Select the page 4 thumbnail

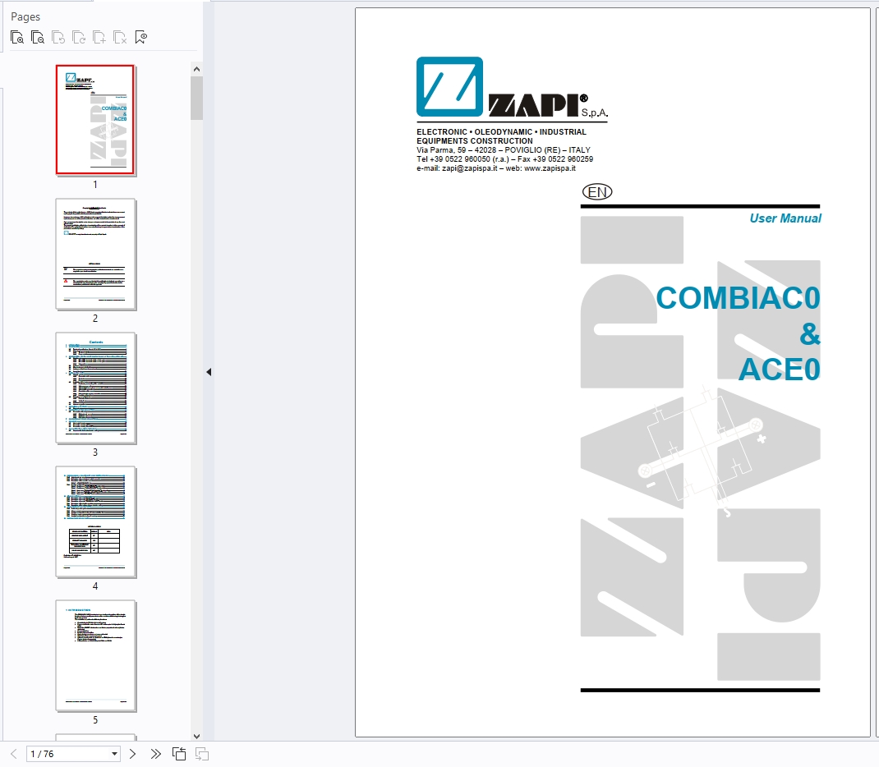pyautogui.click(x=95, y=521)
